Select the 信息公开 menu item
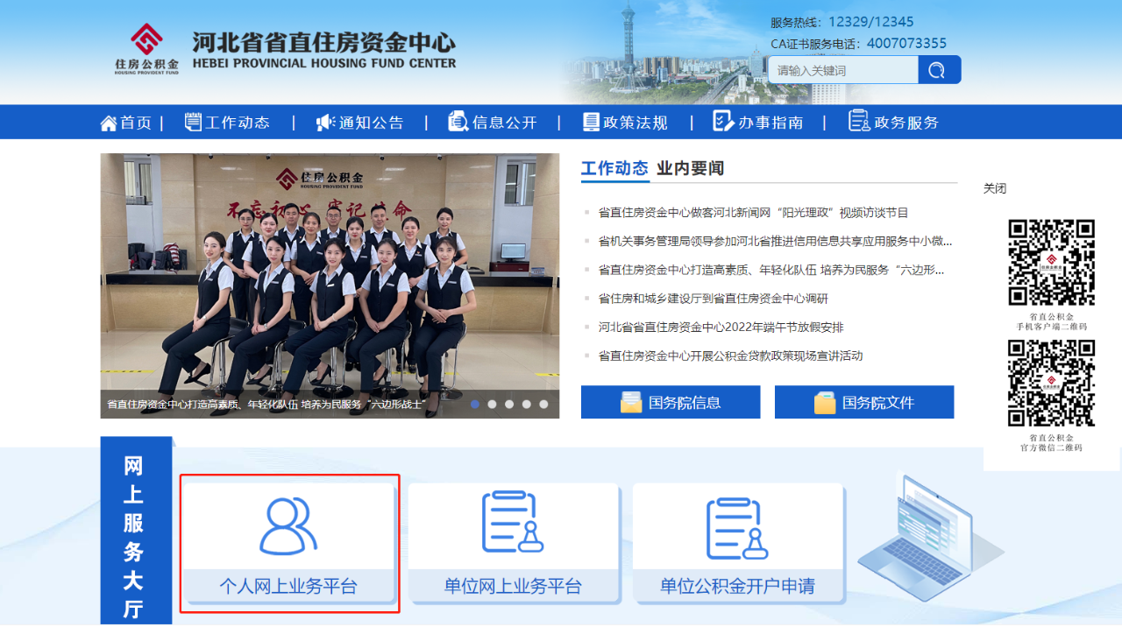This screenshot has width=1122, height=627. pos(504,123)
